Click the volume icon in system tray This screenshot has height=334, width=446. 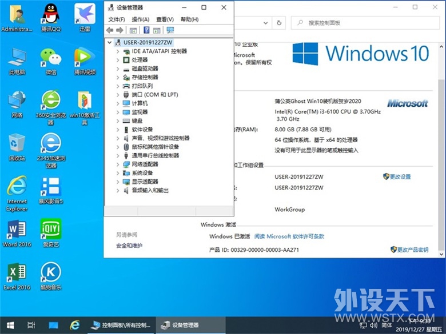[x=374, y=325]
